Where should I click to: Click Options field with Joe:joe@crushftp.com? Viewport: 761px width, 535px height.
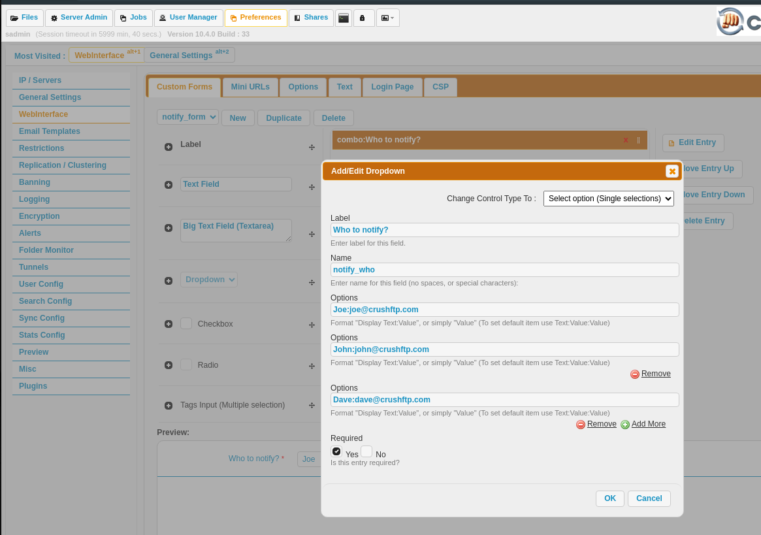point(505,310)
